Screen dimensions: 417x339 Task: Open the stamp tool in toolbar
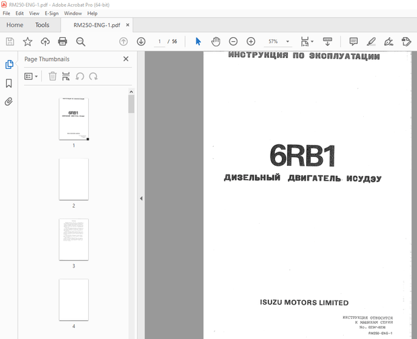[x=406, y=42]
